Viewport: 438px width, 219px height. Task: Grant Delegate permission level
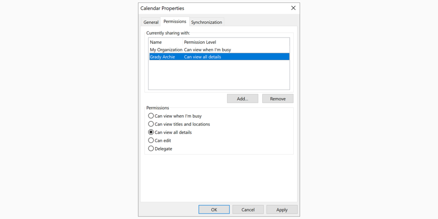click(151, 149)
